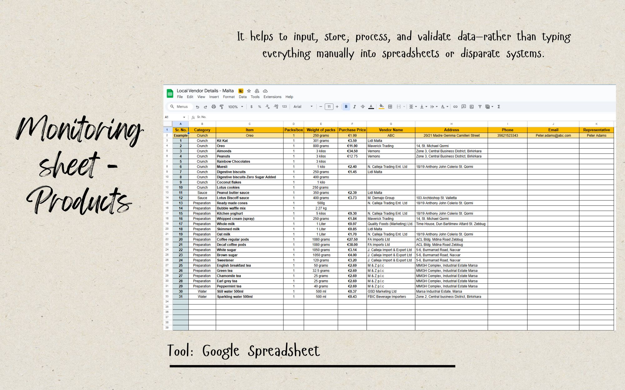The image size is (625, 390).
Task: Open the Extensions menu
Action: coord(272,97)
